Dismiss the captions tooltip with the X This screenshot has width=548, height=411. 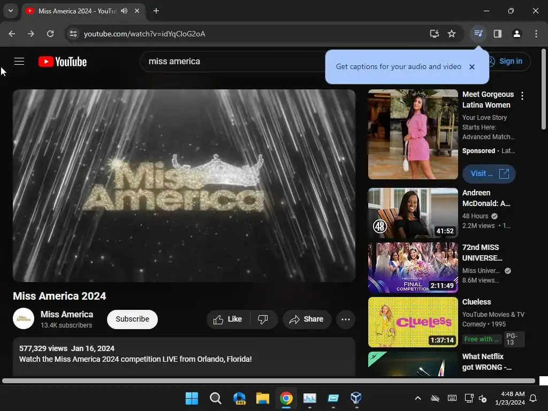coord(472,67)
